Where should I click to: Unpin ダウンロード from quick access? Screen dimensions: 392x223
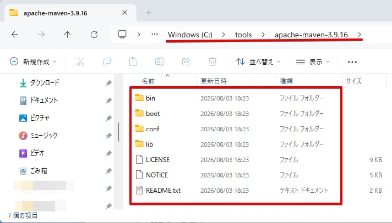109,83
